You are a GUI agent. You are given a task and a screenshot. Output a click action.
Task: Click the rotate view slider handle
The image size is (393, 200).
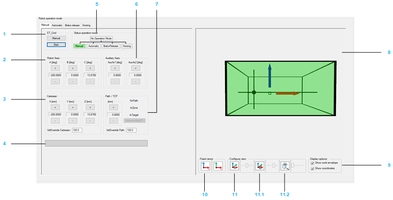tap(273, 165)
